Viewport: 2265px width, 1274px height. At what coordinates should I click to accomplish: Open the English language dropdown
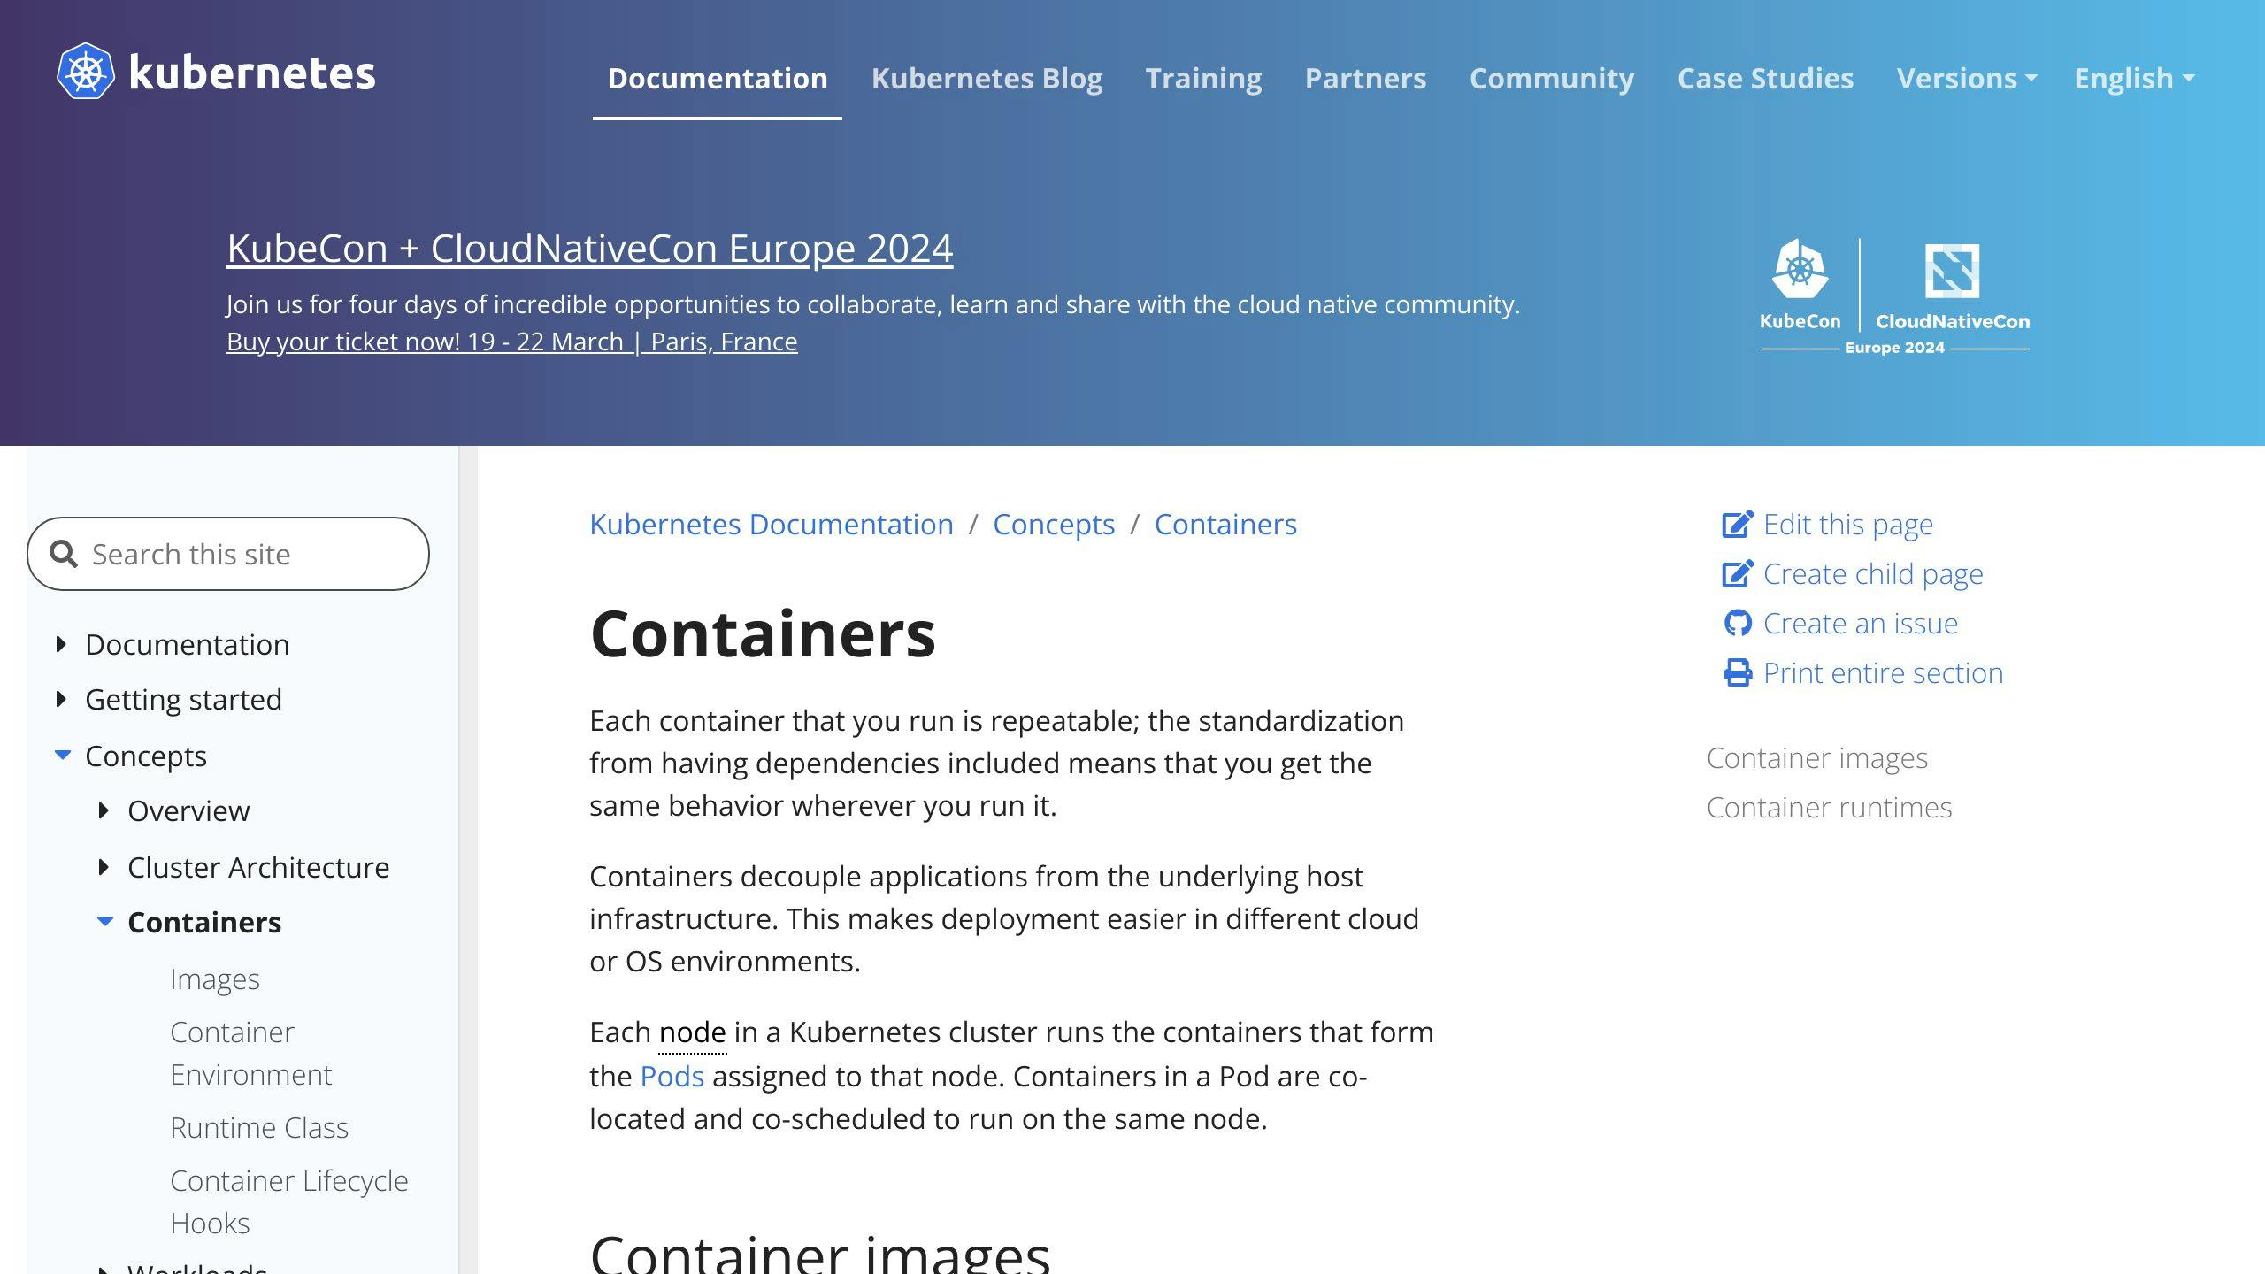click(2134, 78)
